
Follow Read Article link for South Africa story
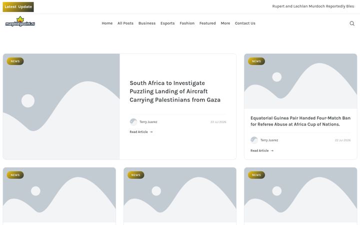click(x=141, y=132)
